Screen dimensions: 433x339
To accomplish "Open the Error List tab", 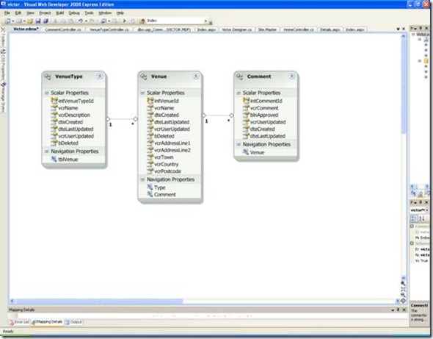I will click(19, 322).
